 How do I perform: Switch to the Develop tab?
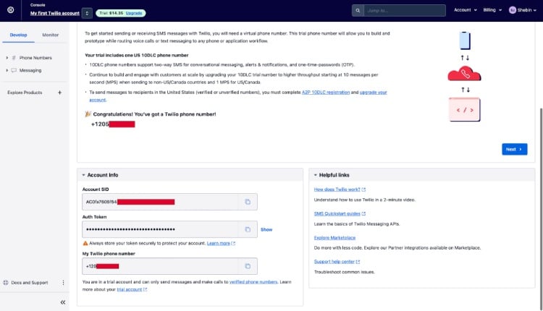coord(18,35)
